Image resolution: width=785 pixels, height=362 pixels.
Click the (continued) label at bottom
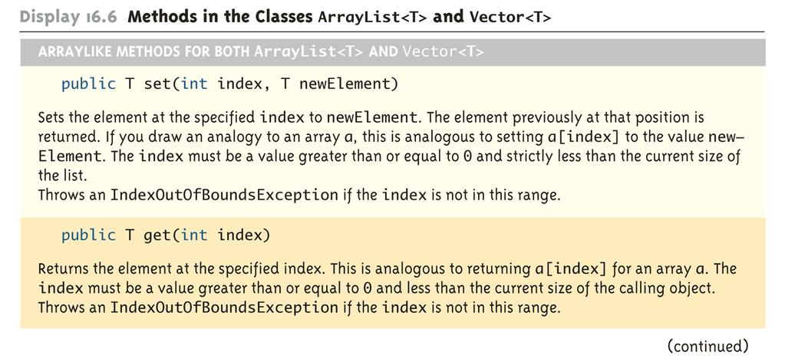[x=707, y=346]
